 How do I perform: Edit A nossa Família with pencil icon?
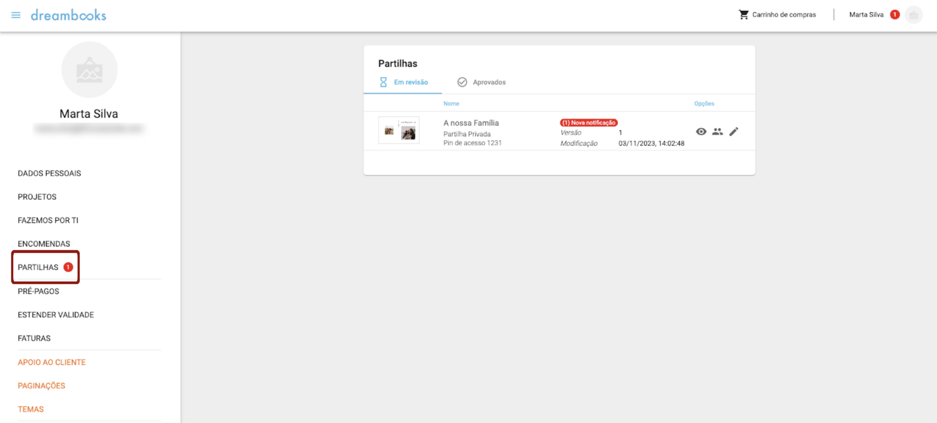click(734, 132)
